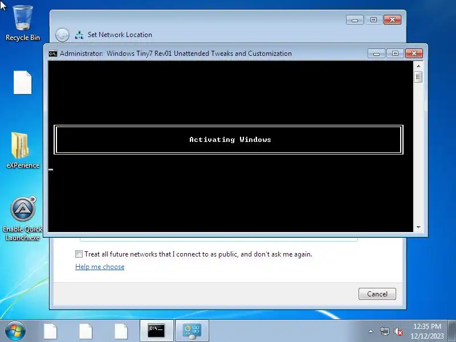Tick 'Treat all future networks as public' checkbox
Screen dimensions: 456x342
tap(79, 254)
